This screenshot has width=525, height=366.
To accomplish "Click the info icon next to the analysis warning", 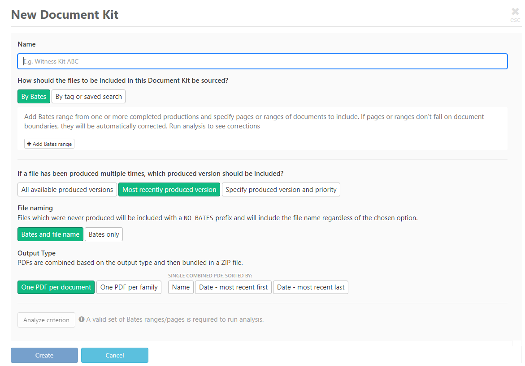I will pyautogui.click(x=82, y=319).
